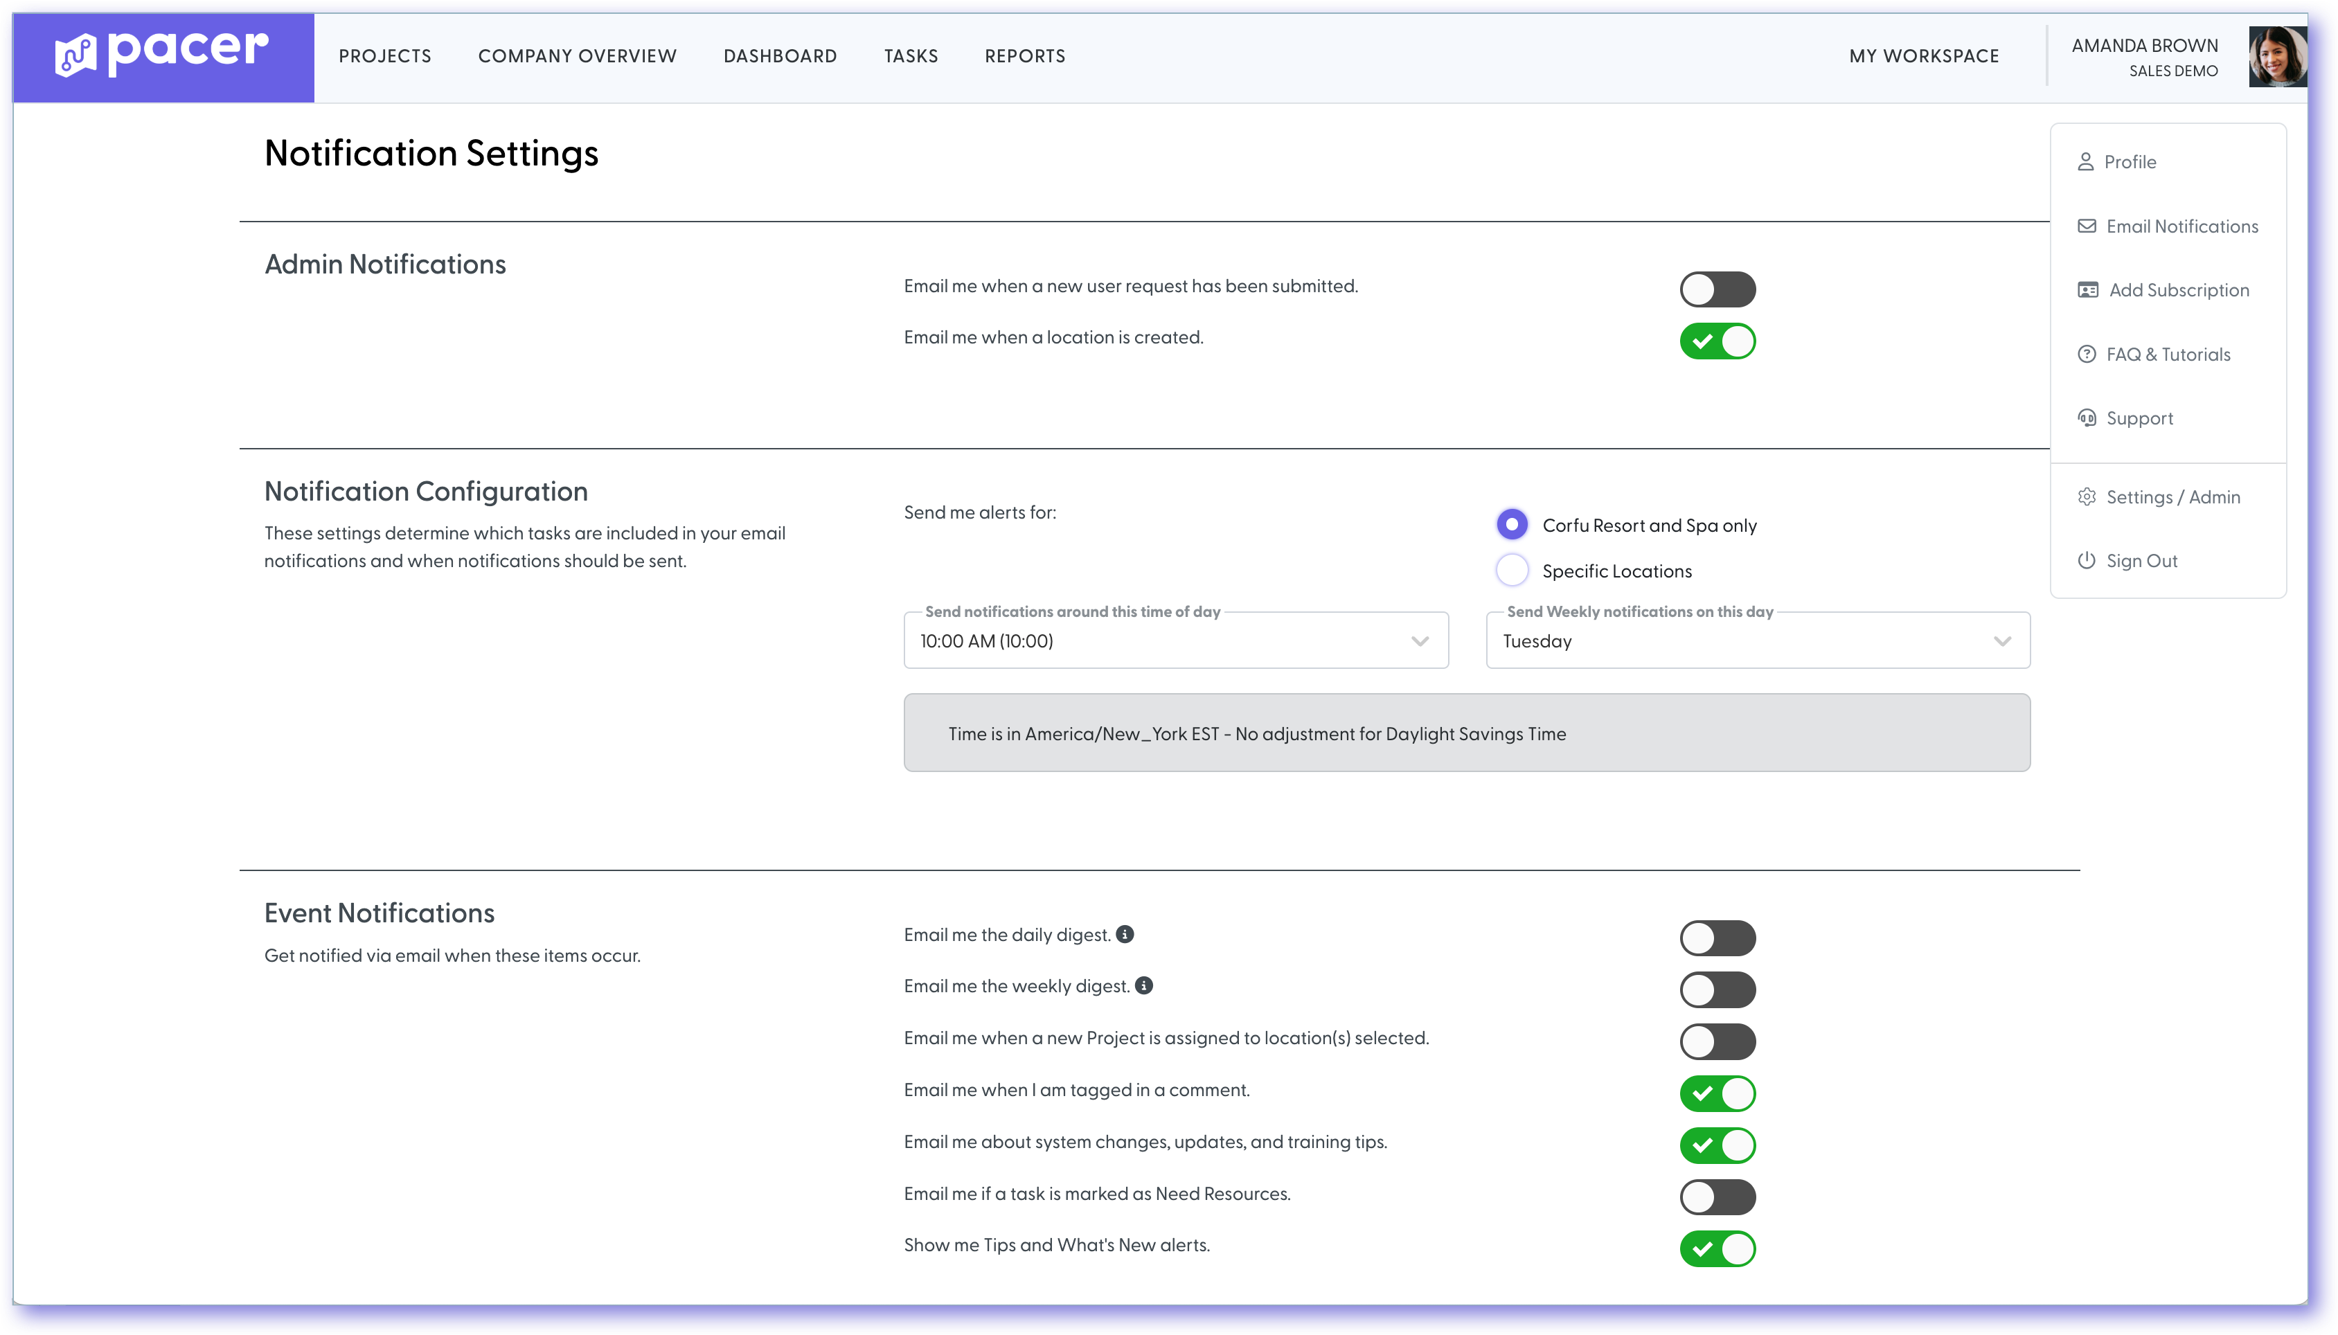
Task: Go to the Projects tab
Action: [384, 56]
